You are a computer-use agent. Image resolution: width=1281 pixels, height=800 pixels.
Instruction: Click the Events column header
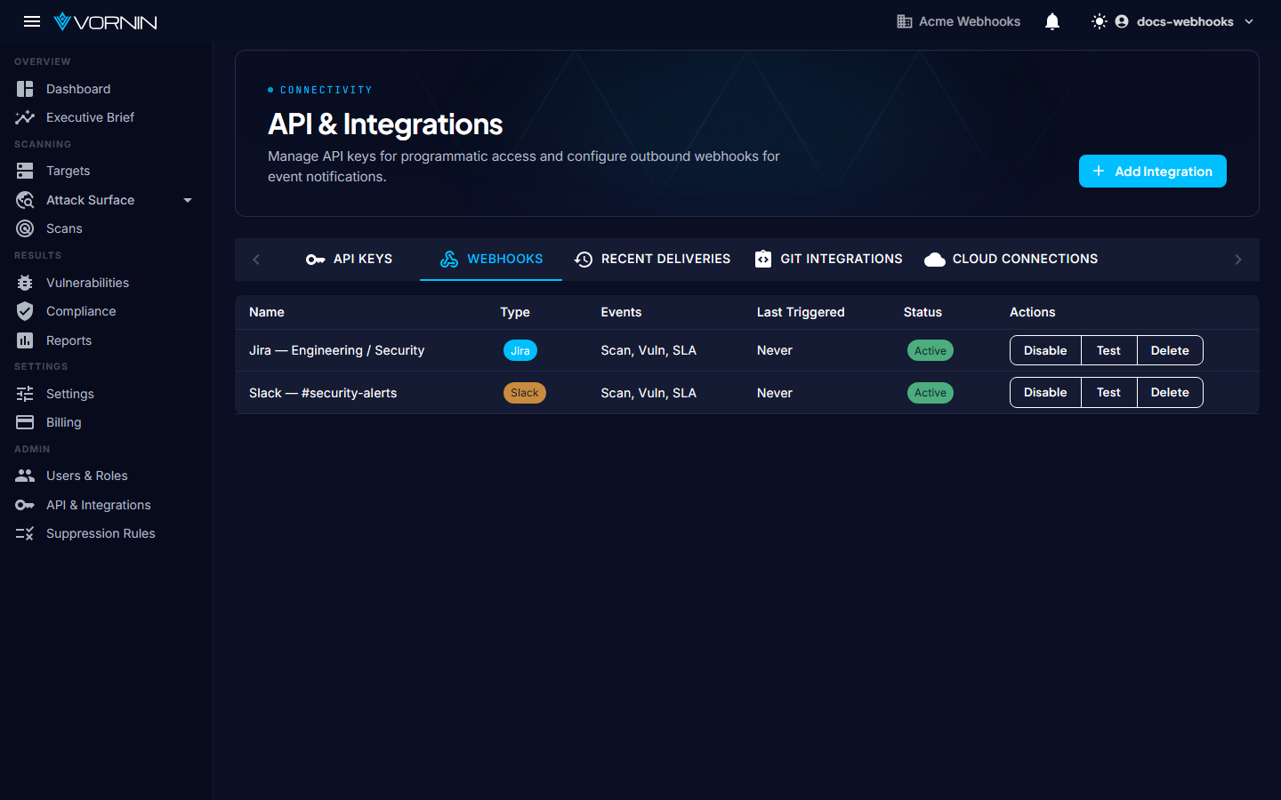[621, 312]
